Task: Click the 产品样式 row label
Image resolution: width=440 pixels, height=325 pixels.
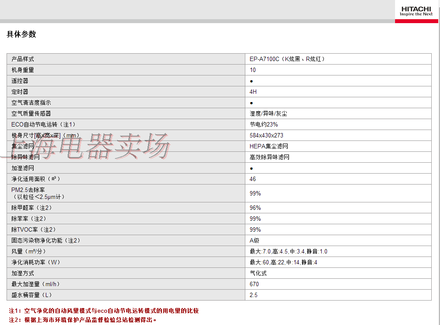Action: tap(22, 59)
